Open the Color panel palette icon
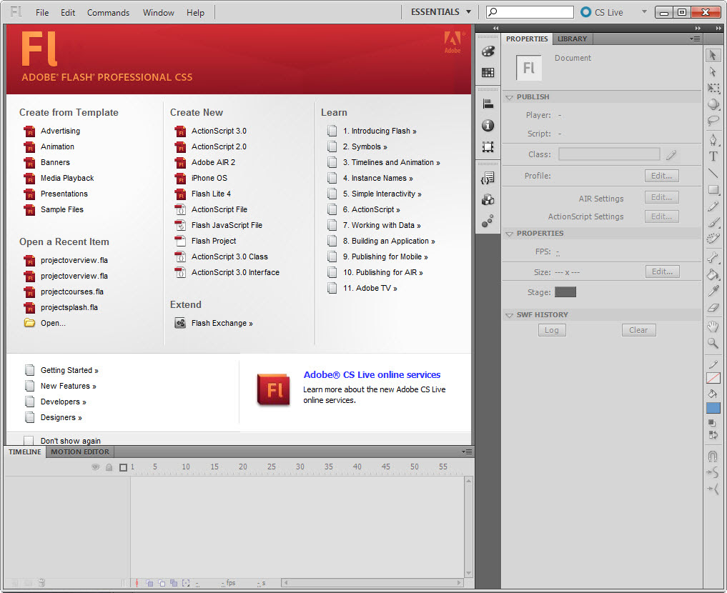This screenshot has height=593, width=727. pos(488,51)
